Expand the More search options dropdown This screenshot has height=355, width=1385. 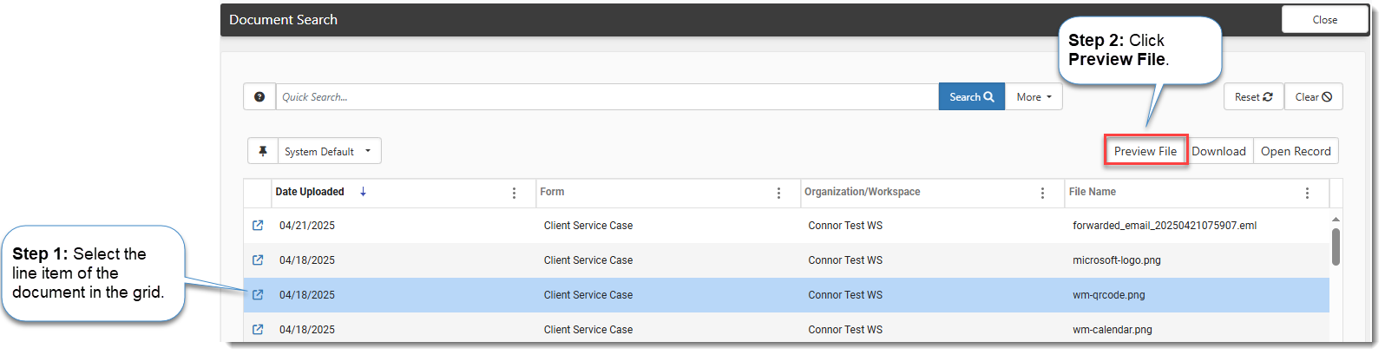(1034, 97)
